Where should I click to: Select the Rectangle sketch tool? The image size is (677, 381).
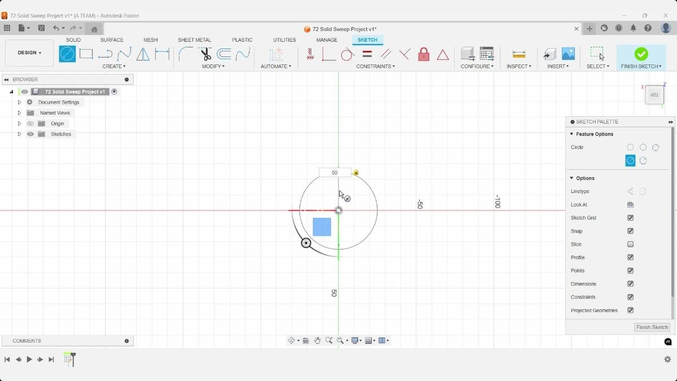click(86, 54)
